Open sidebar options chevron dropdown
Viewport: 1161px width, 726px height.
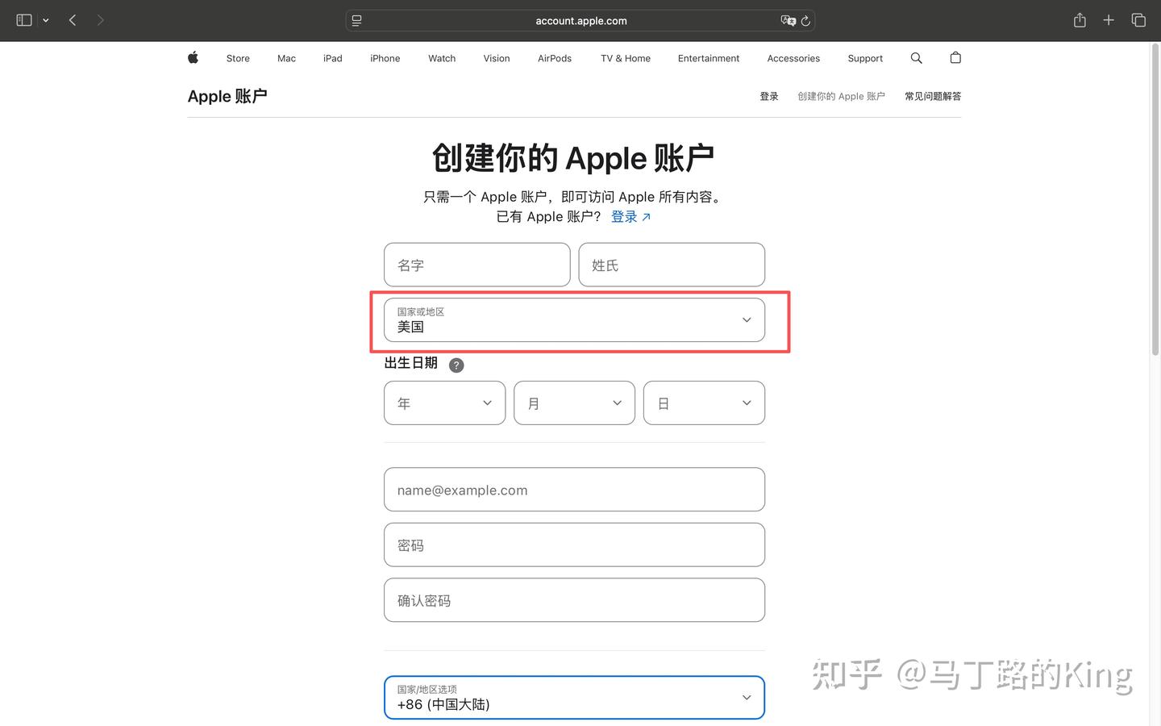pyautogui.click(x=46, y=20)
